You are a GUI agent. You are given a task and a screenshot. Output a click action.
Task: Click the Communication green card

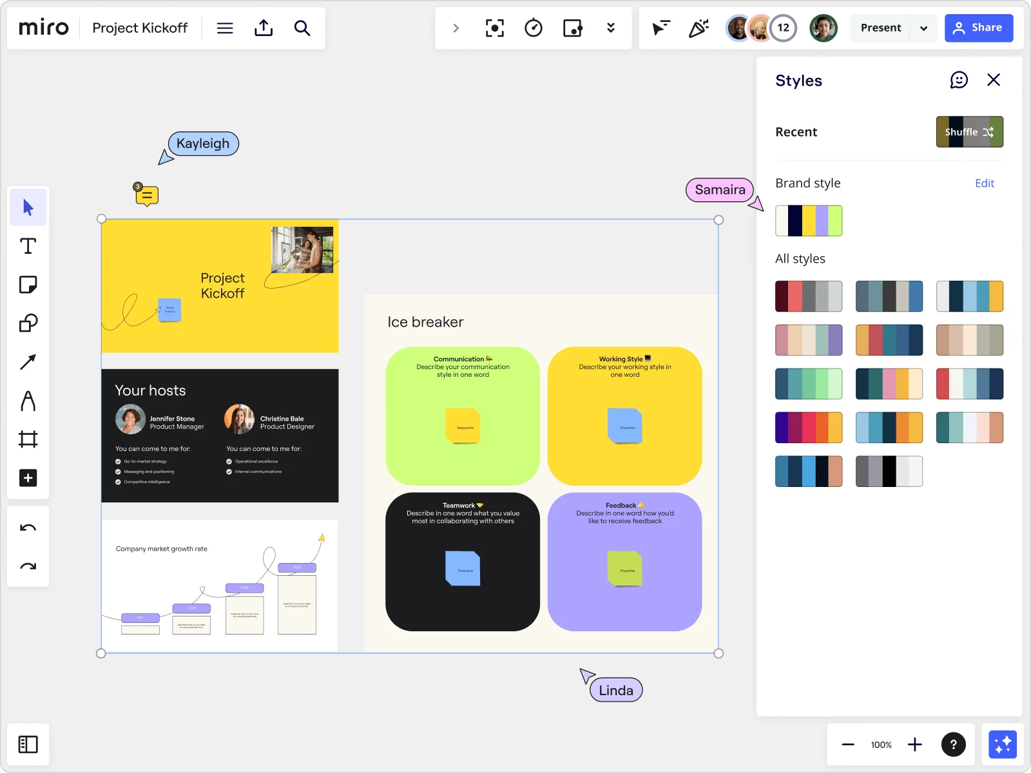click(463, 416)
